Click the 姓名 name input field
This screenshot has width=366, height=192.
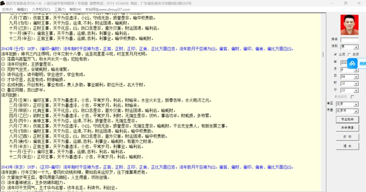click(x=349, y=40)
